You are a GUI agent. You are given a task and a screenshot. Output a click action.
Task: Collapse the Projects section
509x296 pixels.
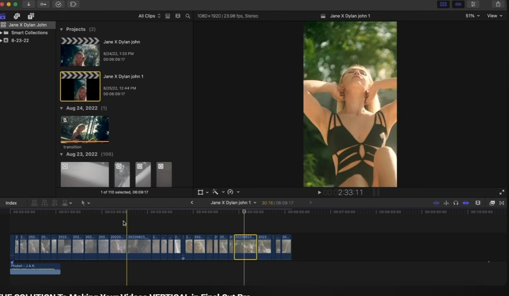tap(61, 29)
